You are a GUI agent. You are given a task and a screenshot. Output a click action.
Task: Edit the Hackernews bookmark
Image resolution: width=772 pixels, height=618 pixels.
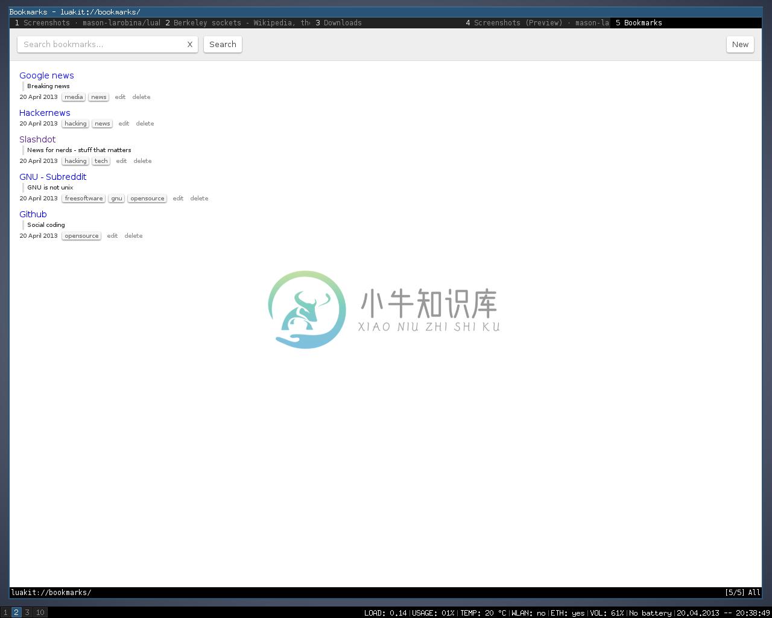(x=124, y=124)
